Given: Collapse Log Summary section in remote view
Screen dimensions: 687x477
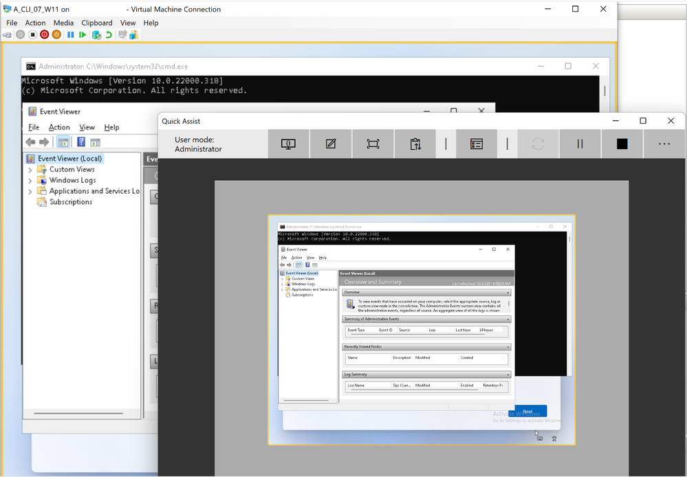Looking at the screenshot, I should pyautogui.click(x=508, y=375).
